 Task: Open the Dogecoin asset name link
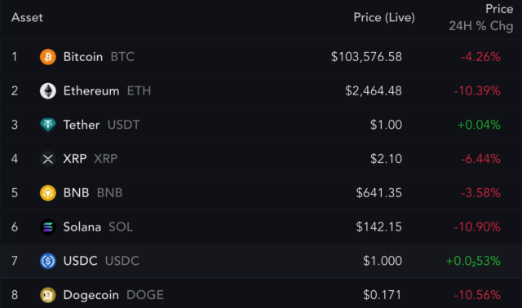[91, 295]
